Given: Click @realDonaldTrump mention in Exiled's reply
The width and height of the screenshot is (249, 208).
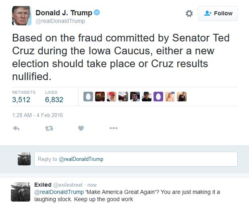Looking at the screenshot, I should pos(57,192).
